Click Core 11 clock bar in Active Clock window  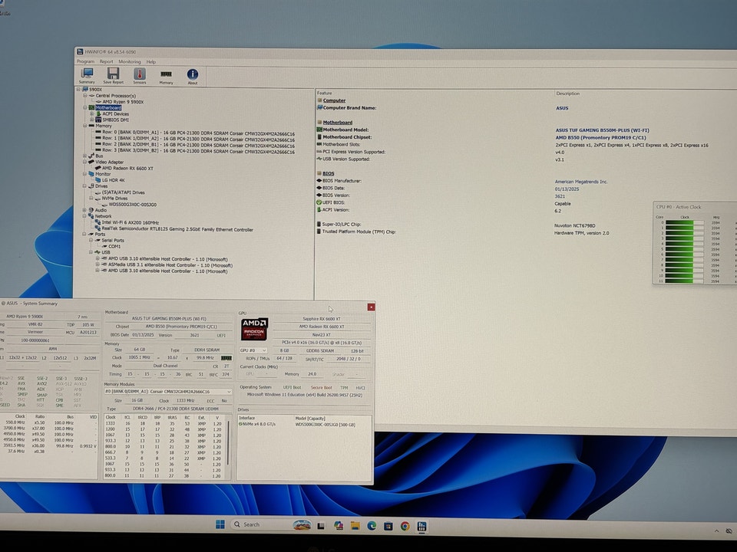tap(684, 281)
